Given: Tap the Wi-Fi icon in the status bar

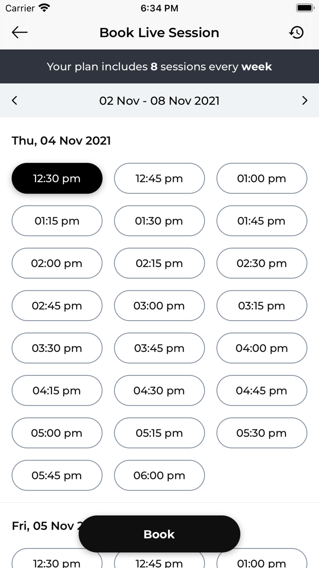Looking at the screenshot, I should coord(43,8).
